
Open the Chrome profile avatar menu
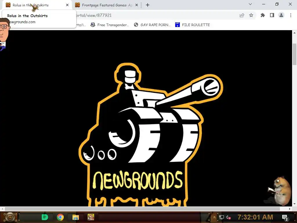[x=281, y=15]
